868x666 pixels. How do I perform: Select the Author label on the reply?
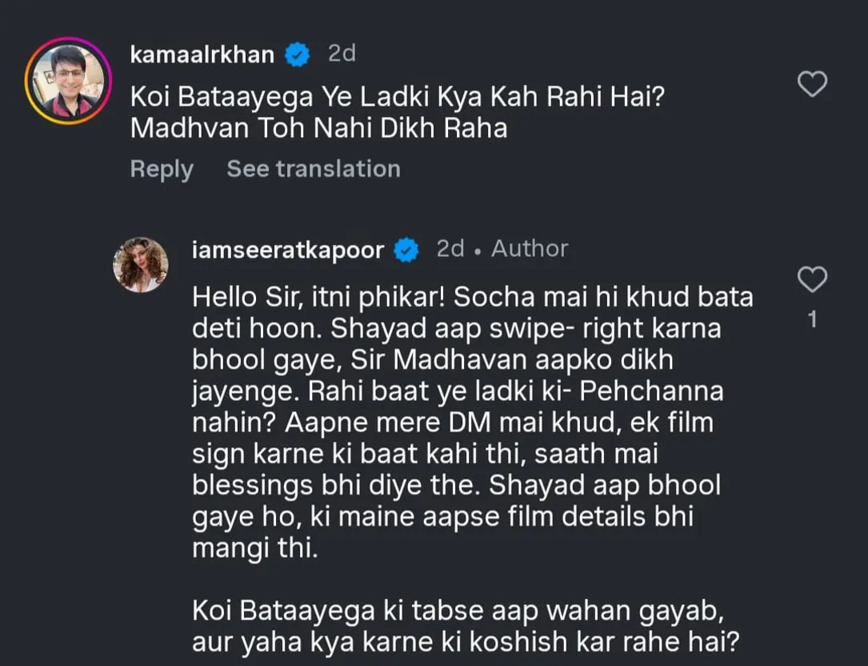(x=530, y=249)
